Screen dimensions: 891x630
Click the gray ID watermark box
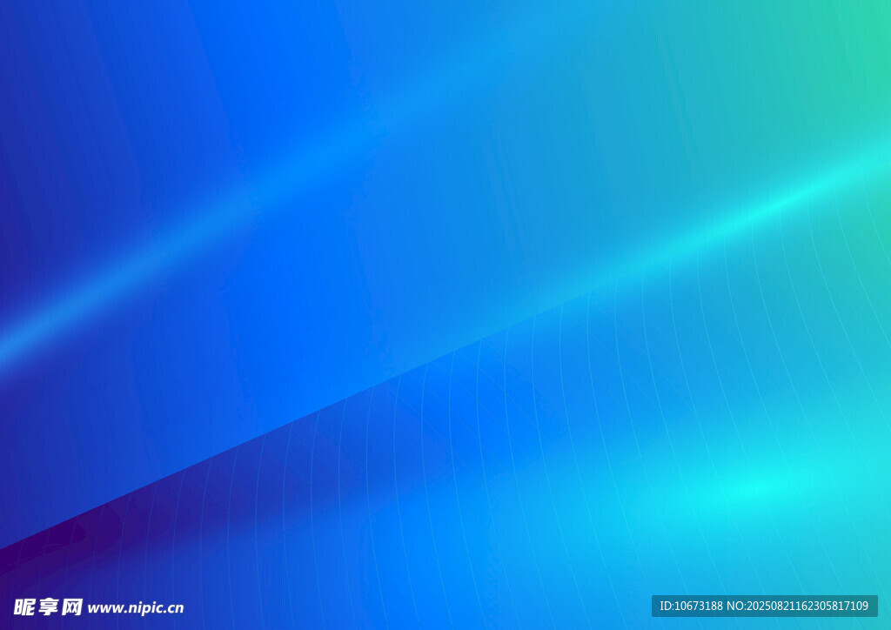[764, 606]
